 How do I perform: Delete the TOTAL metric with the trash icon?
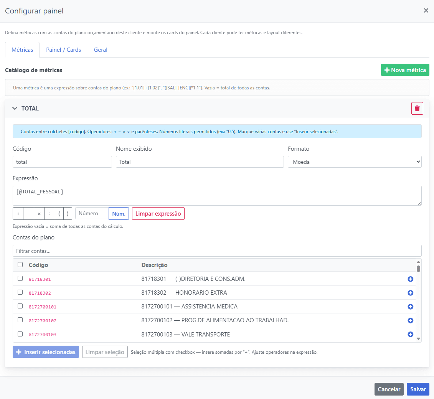(417, 109)
